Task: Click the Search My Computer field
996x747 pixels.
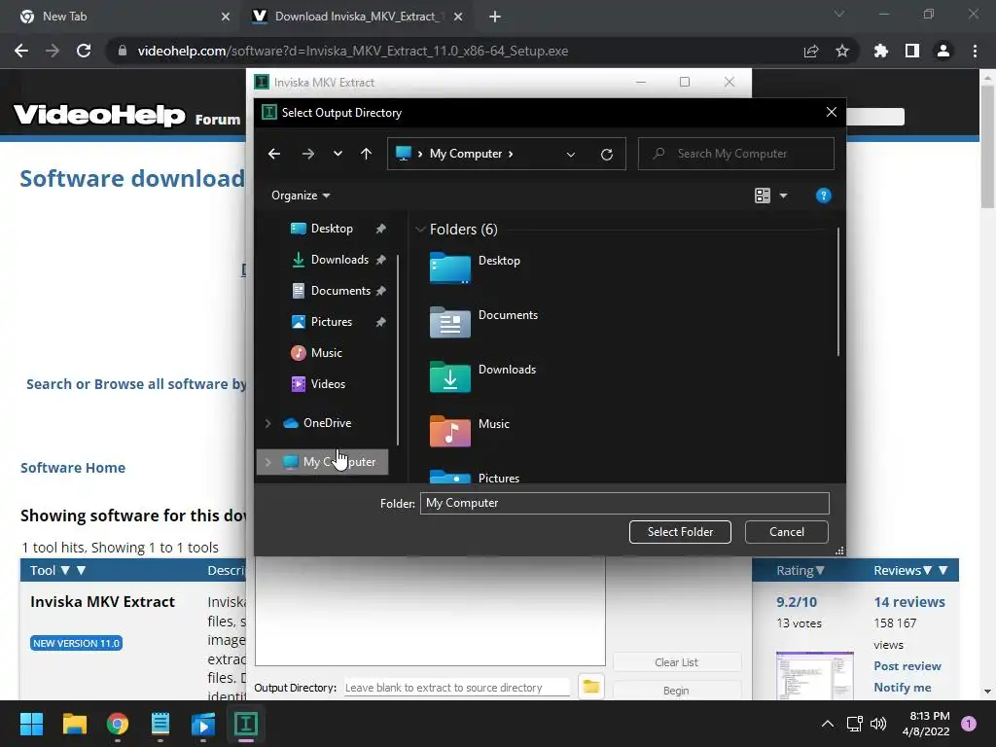Action: (735, 154)
